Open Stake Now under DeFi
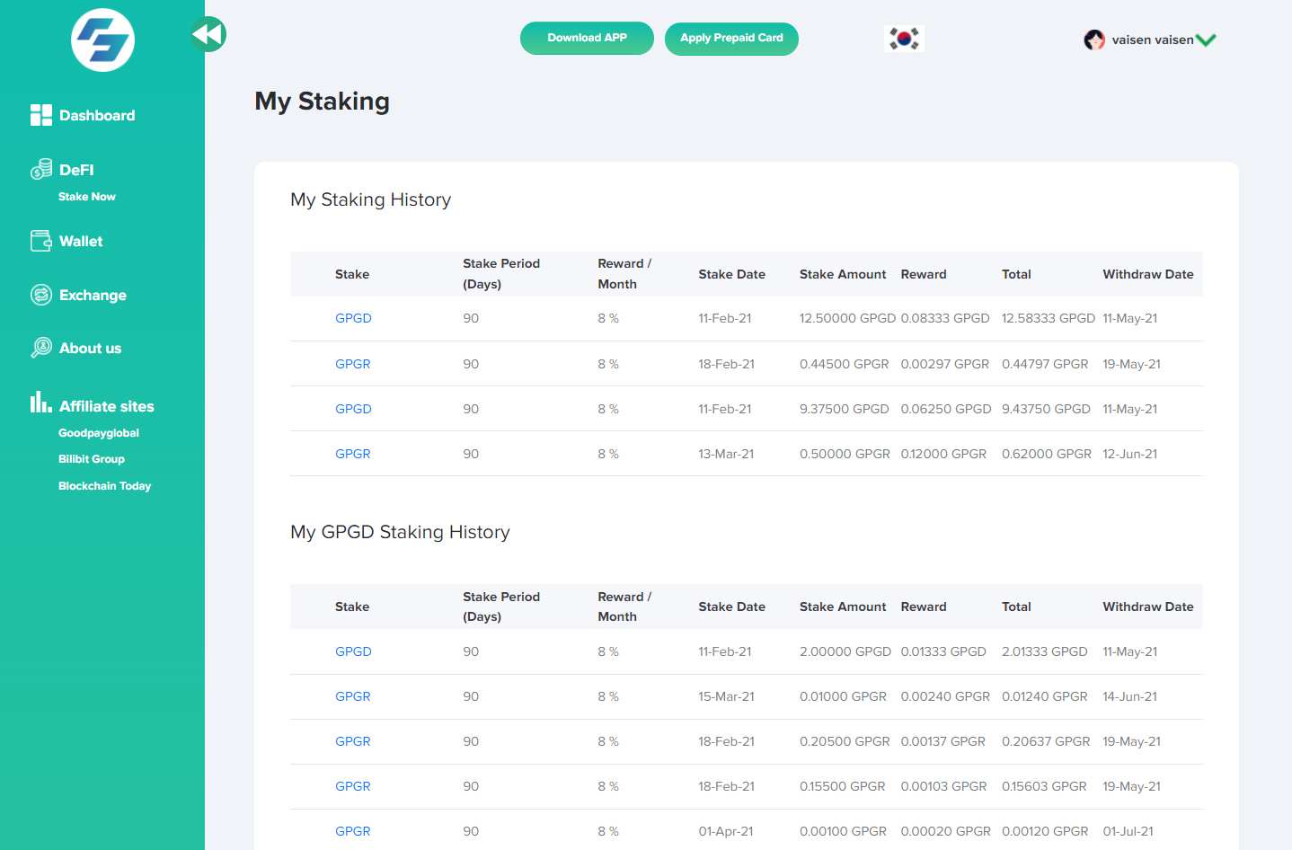Image resolution: width=1292 pixels, height=850 pixels. 87,197
